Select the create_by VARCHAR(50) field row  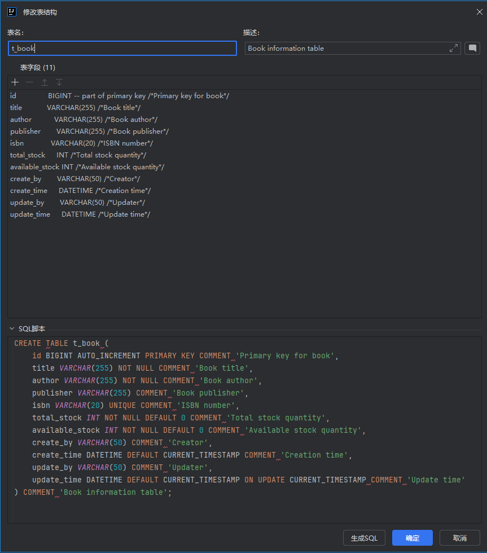click(x=75, y=179)
